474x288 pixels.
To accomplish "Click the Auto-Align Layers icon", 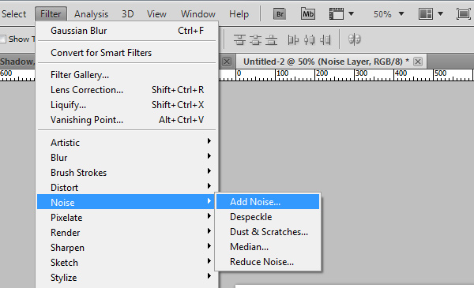I will click(354, 39).
